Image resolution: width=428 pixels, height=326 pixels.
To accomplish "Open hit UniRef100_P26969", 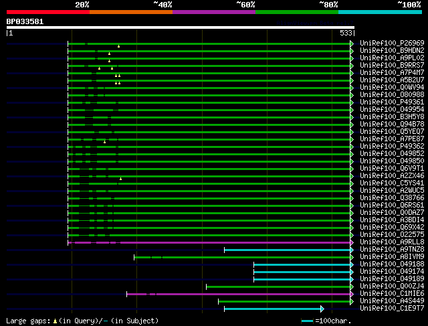I will coord(392,43).
